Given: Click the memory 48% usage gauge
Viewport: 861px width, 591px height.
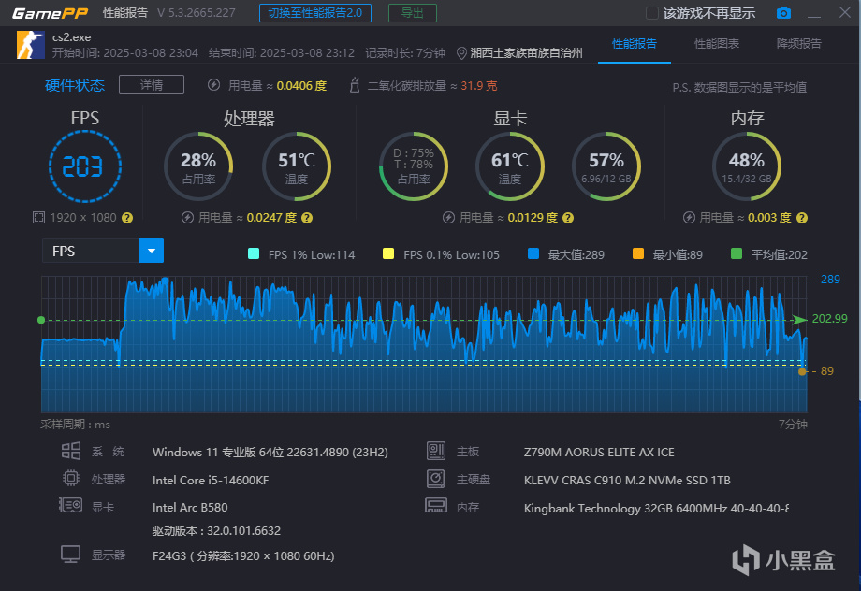Looking at the screenshot, I should pyautogui.click(x=747, y=166).
